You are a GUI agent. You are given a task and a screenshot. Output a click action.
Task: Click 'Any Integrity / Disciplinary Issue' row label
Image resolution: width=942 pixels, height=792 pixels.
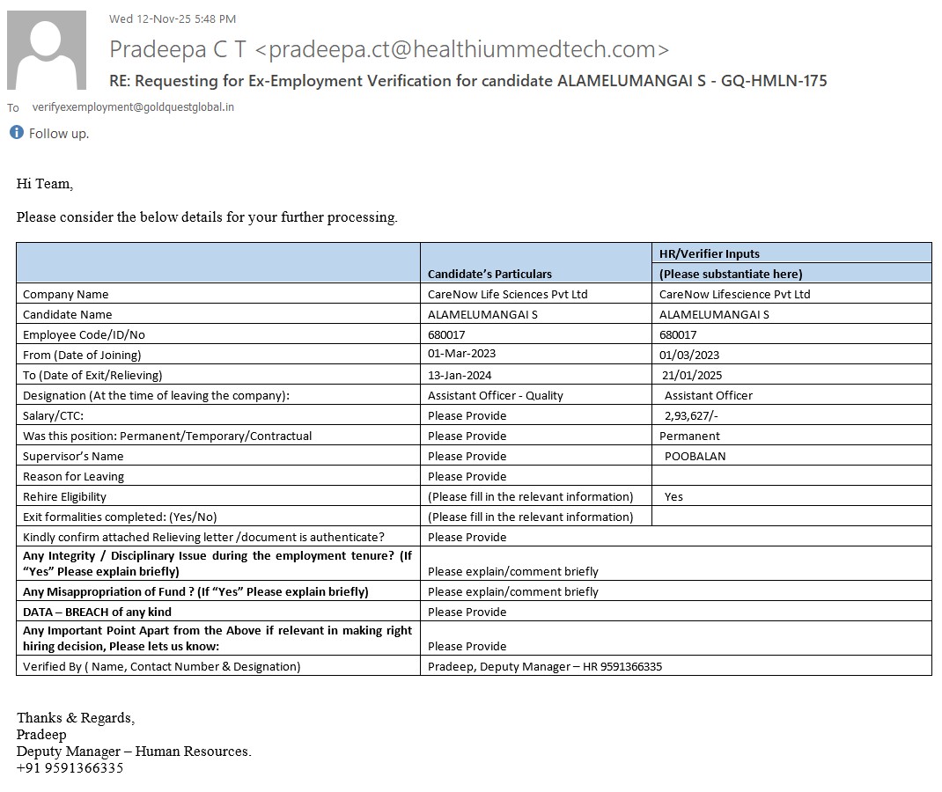click(217, 563)
